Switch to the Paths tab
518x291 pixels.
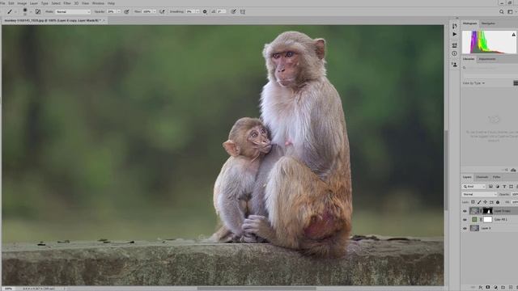[496, 177]
